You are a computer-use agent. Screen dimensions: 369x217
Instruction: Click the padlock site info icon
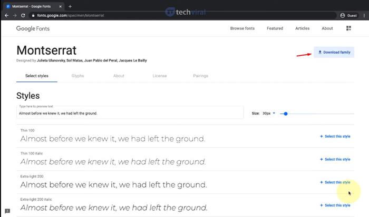(x=33, y=15)
